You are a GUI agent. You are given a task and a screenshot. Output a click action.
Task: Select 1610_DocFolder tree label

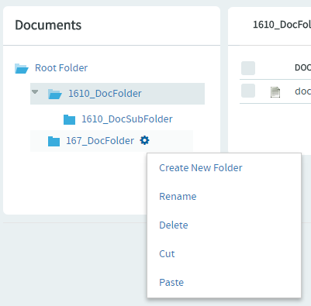pos(105,94)
